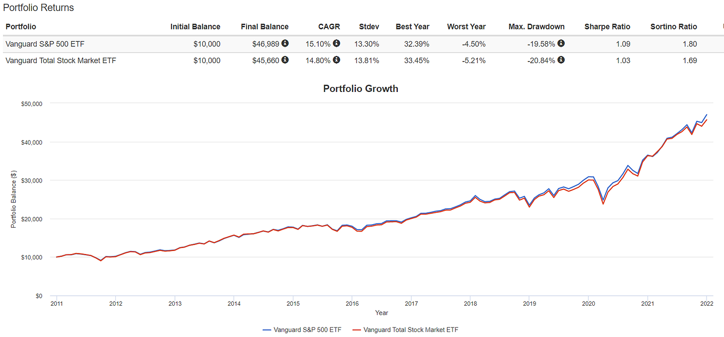Click the $20,000 y-axis label
Image resolution: width=724 pixels, height=337 pixels.
click(32, 219)
